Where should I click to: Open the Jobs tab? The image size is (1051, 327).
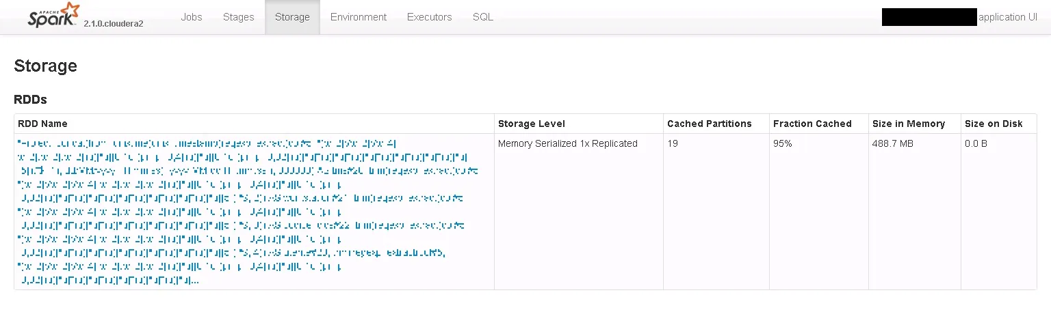coord(192,17)
